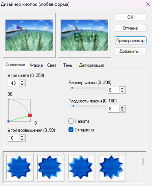Close the Дизайнер кнопок dialog
The image size is (152, 186).
pos(148,4)
